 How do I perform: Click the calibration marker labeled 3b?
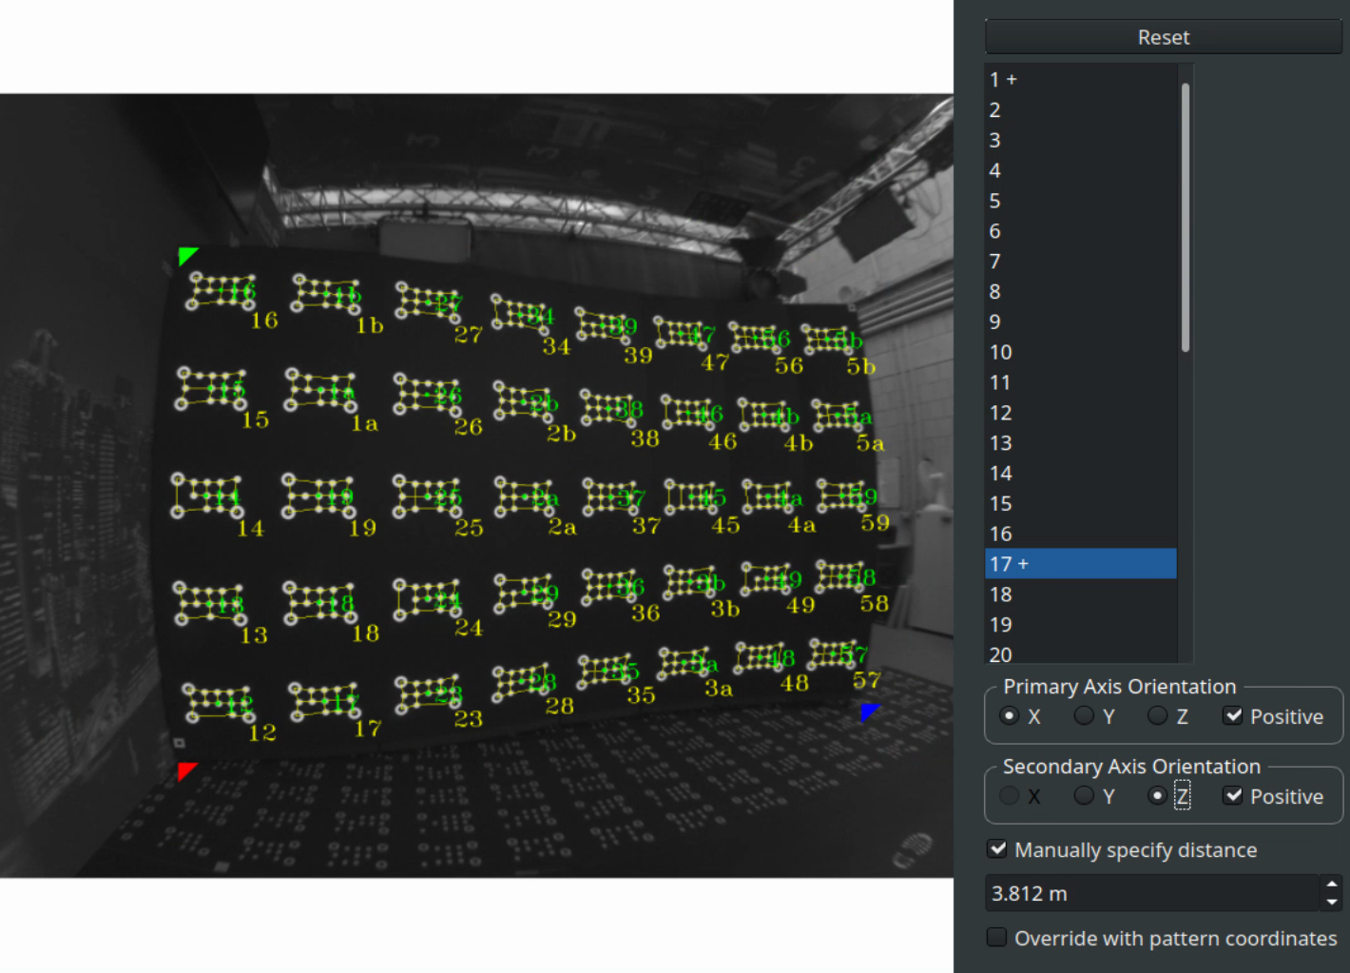(x=693, y=582)
